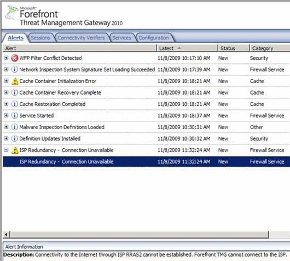
Task: Click info icon beside Network Inspection System alert
Action: click(14, 69)
